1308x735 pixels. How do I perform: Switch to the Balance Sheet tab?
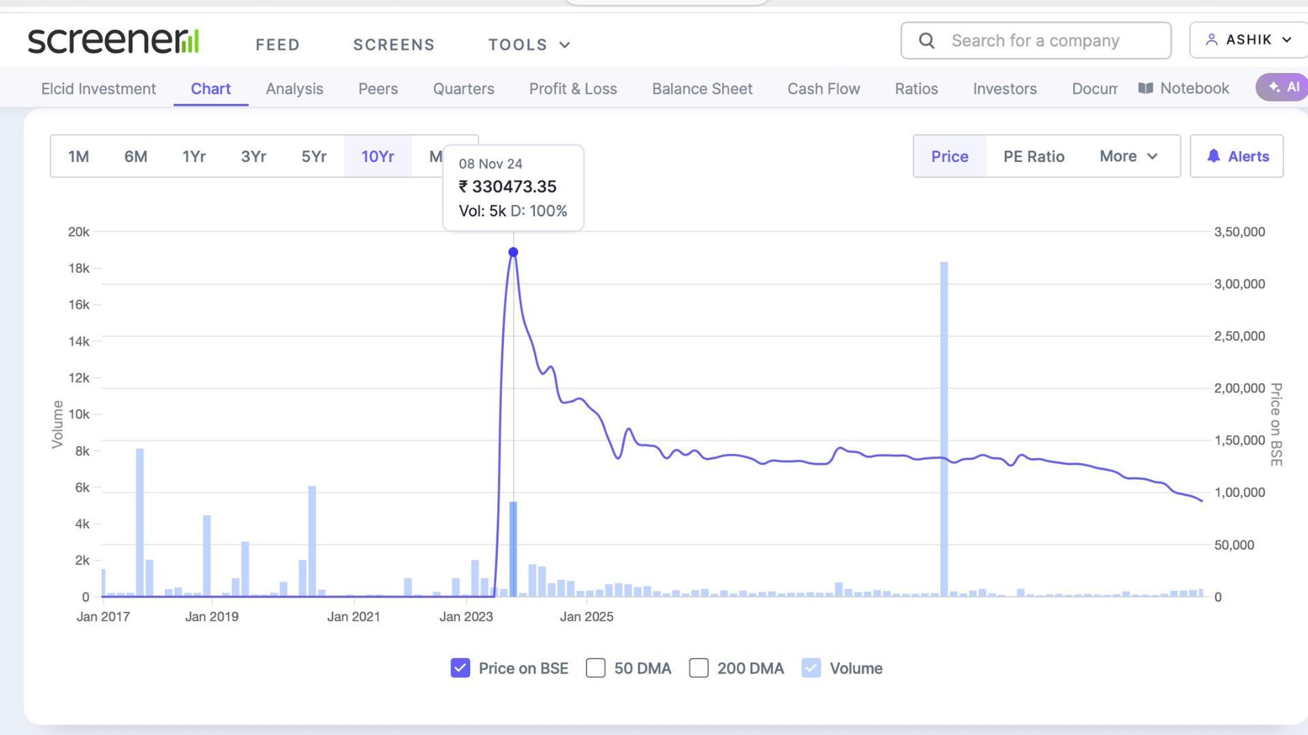(702, 88)
